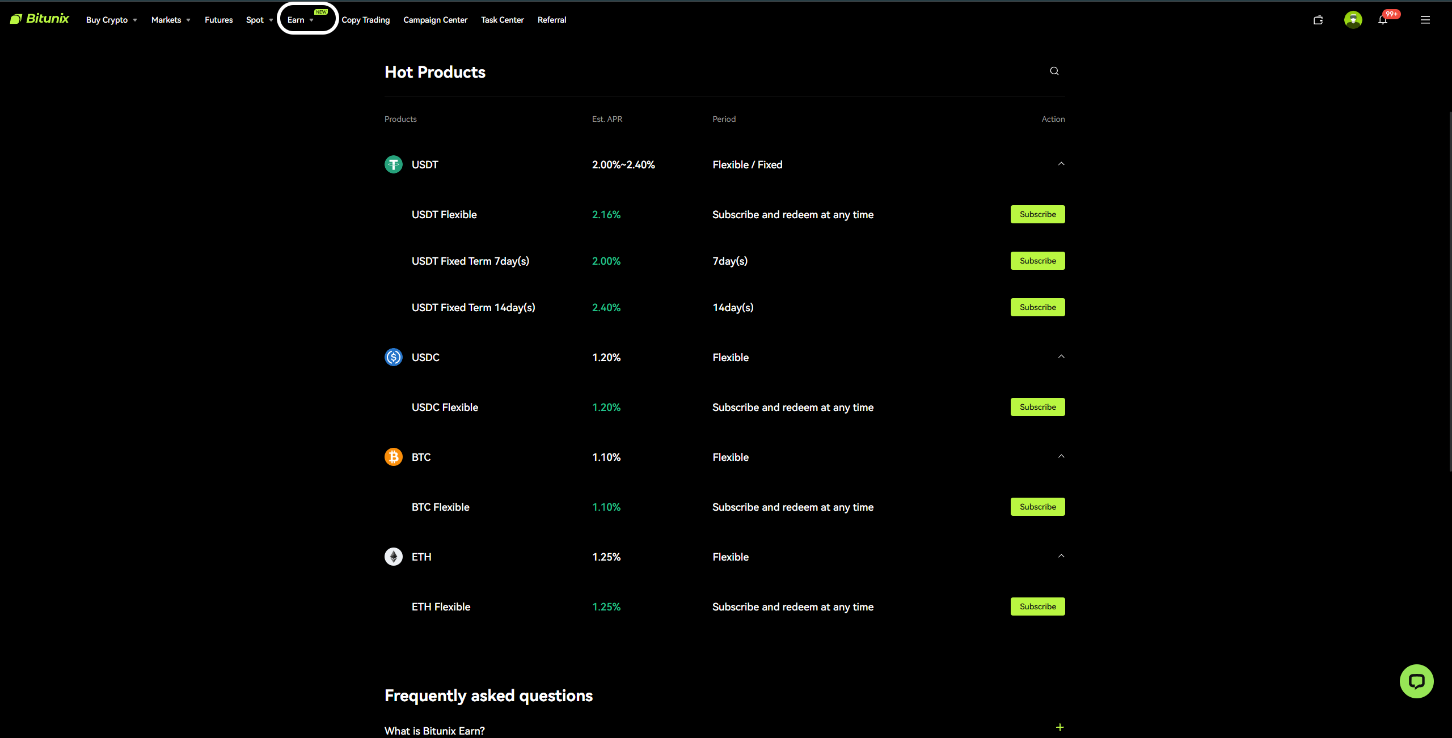The image size is (1452, 738).
Task: Open the wallet icon in header
Action: 1318,20
